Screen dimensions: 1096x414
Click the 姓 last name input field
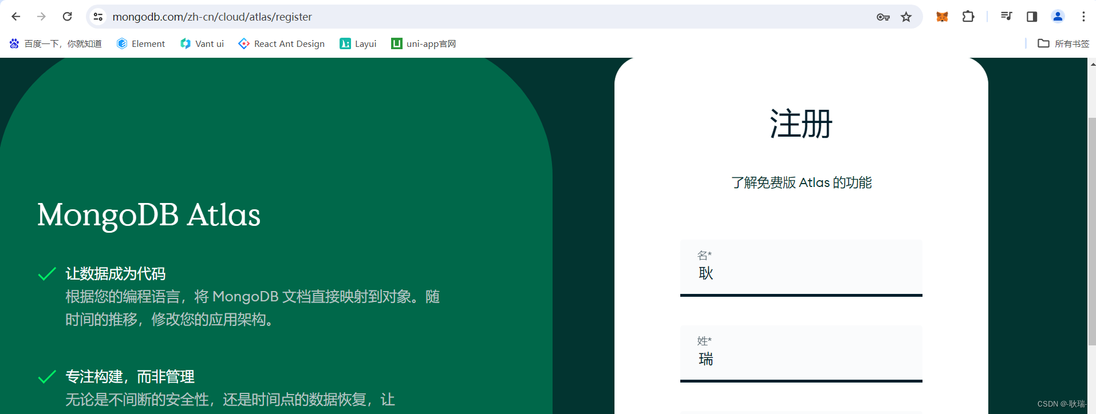point(801,353)
